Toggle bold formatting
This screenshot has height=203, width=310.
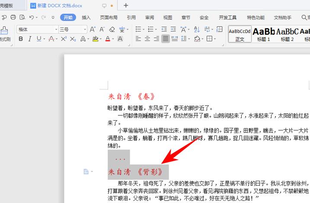click(x=21, y=39)
